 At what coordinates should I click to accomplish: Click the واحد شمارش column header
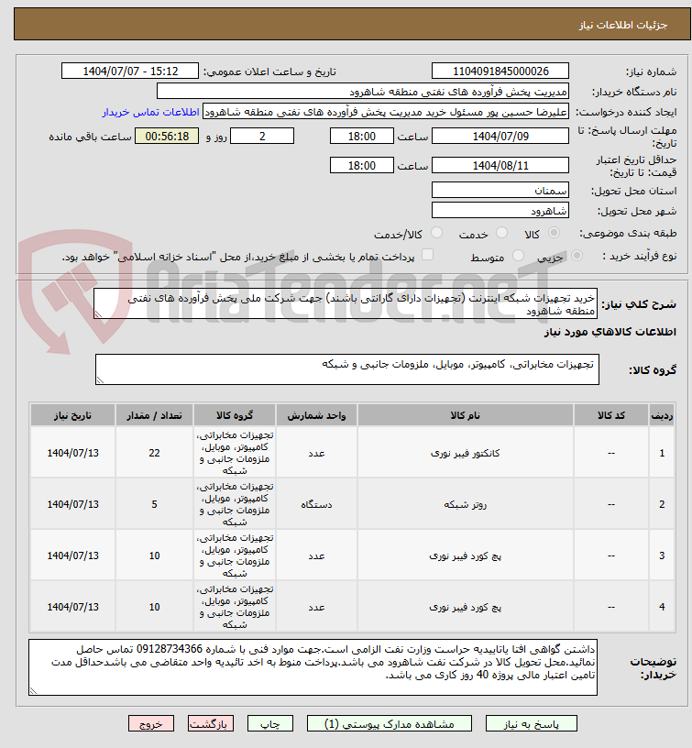[x=316, y=415]
